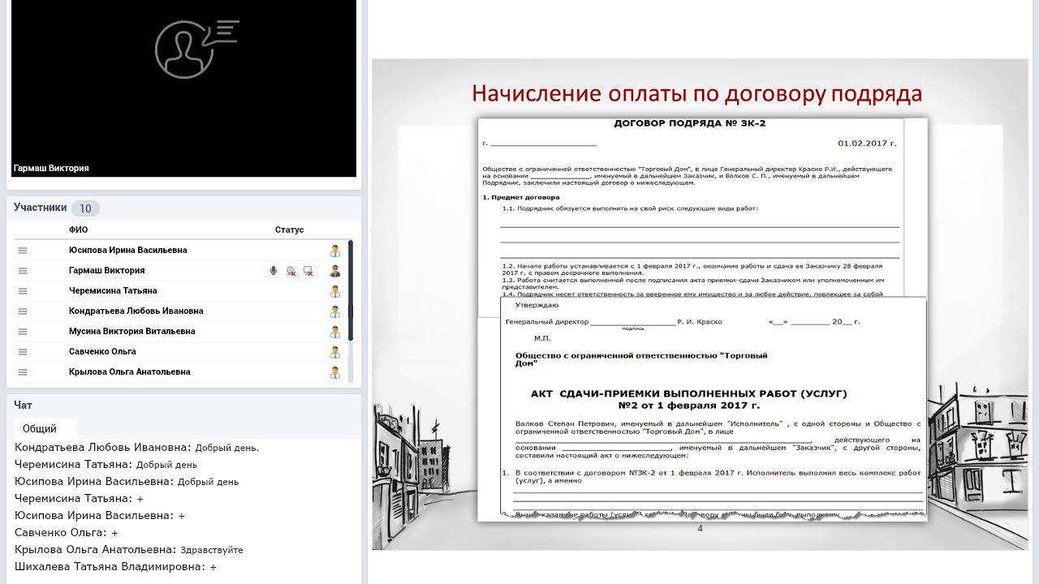Image resolution: width=1039 pixels, height=584 pixels.
Task: Click Юсипова Ирина Васильевна's plus chat message
Action: pos(100,516)
